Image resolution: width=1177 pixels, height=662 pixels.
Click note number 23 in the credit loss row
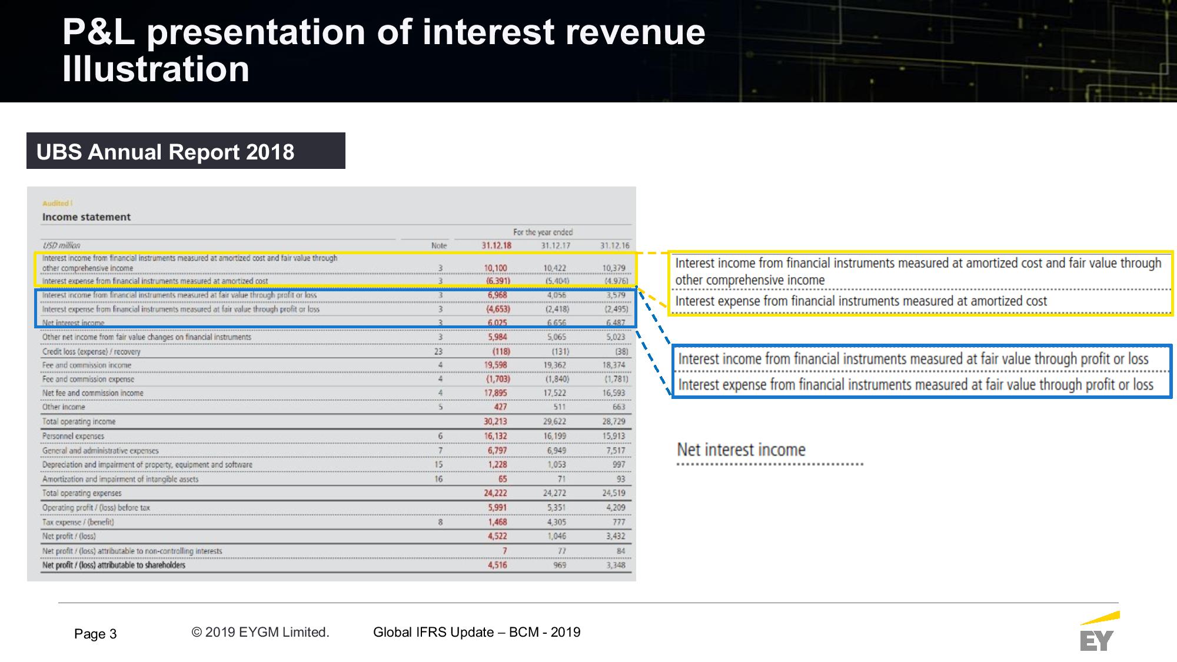(x=438, y=352)
